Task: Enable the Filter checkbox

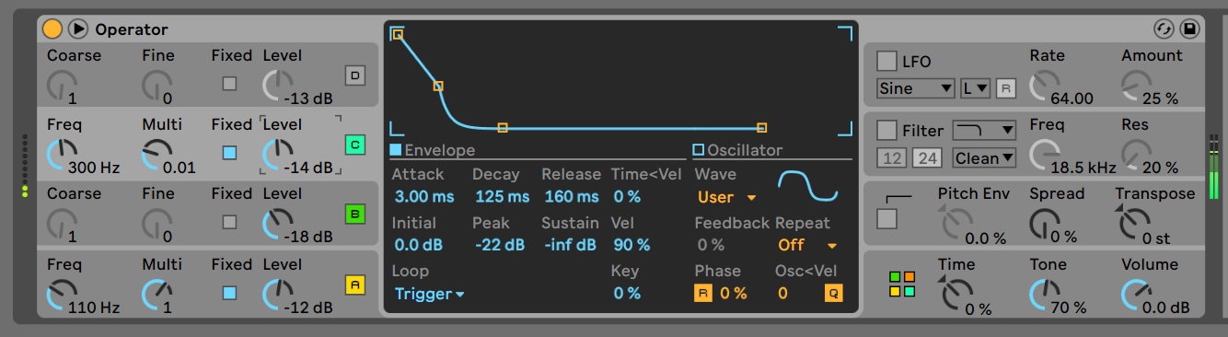Action: 886,131
